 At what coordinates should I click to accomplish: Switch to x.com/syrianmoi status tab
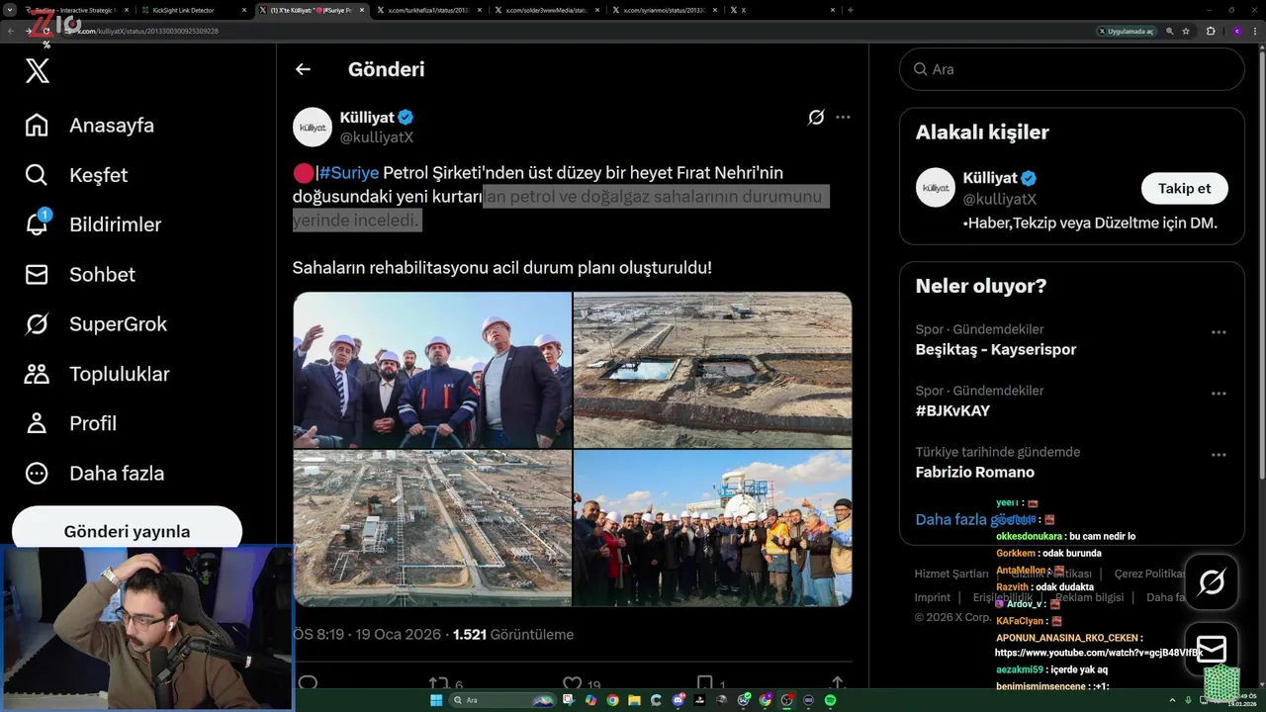tap(666, 10)
